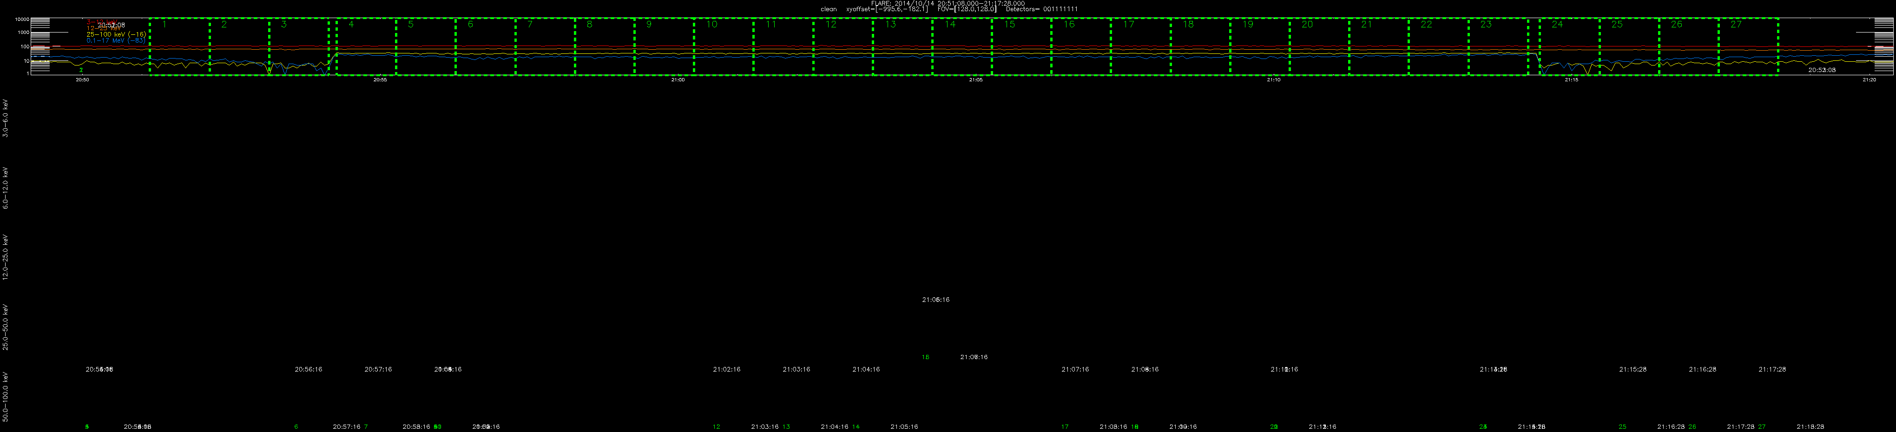Click the 21:15 time axis tick label
1896x432 pixels.
[1572, 79]
